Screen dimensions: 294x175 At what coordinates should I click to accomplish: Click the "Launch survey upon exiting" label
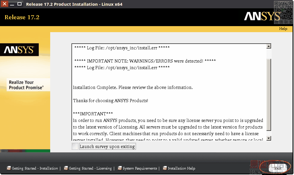point(107,147)
